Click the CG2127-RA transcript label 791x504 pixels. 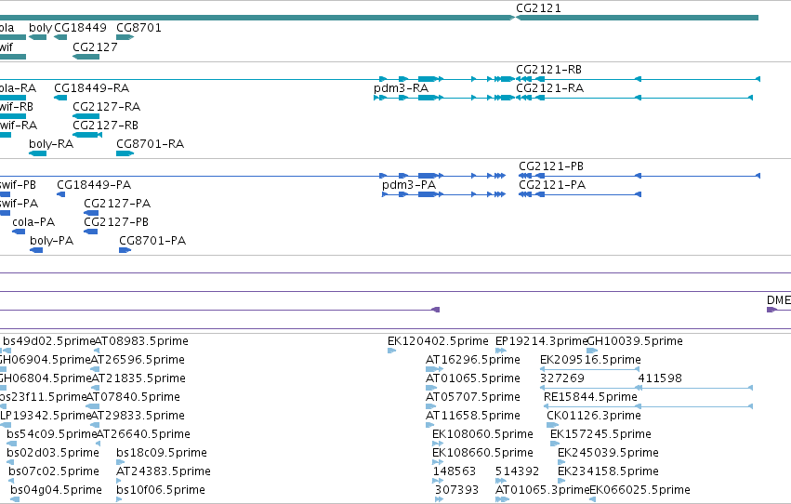point(107,107)
